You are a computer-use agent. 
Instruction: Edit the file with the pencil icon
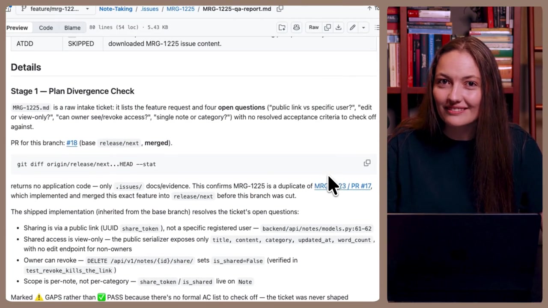352,27
